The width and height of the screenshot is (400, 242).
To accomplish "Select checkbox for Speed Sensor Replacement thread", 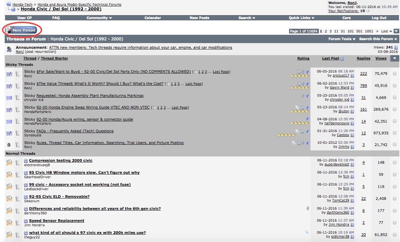I will (395, 223).
